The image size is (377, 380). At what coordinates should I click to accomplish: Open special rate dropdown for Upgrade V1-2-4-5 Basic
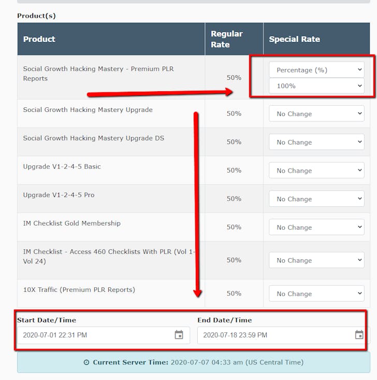point(316,171)
